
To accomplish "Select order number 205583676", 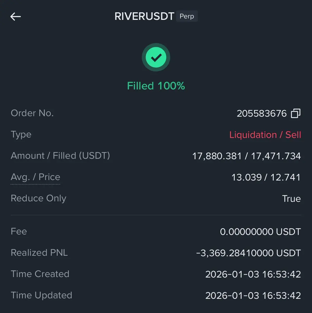I will pos(262,113).
